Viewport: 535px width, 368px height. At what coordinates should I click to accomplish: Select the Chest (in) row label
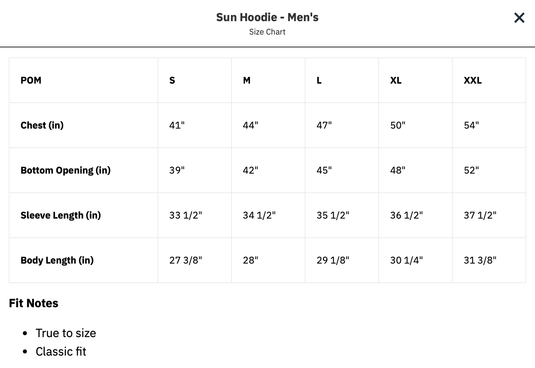[x=42, y=125]
